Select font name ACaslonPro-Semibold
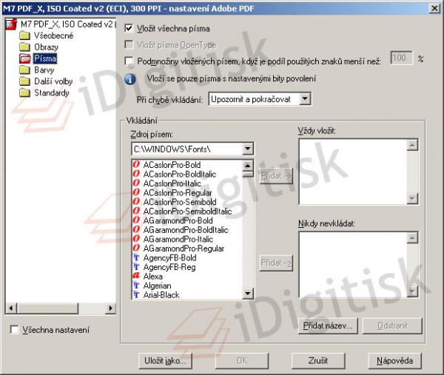This screenshot has width=444, height=375. tap(180, 202)
